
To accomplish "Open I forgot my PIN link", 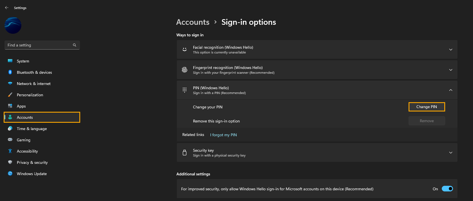I will 223,135.
